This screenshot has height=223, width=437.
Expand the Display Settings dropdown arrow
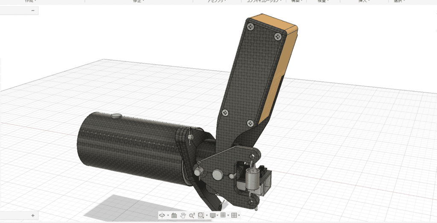click(218, 216)
